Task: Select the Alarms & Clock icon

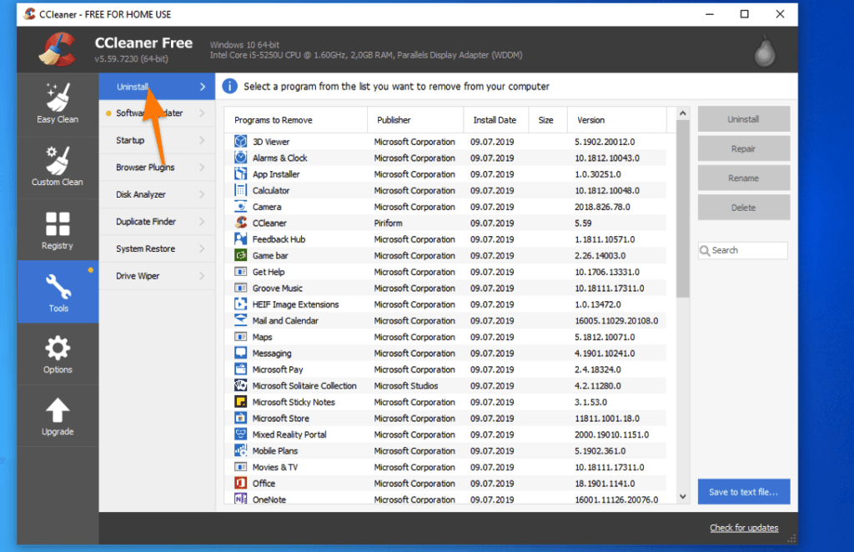Action: [241, 158]
